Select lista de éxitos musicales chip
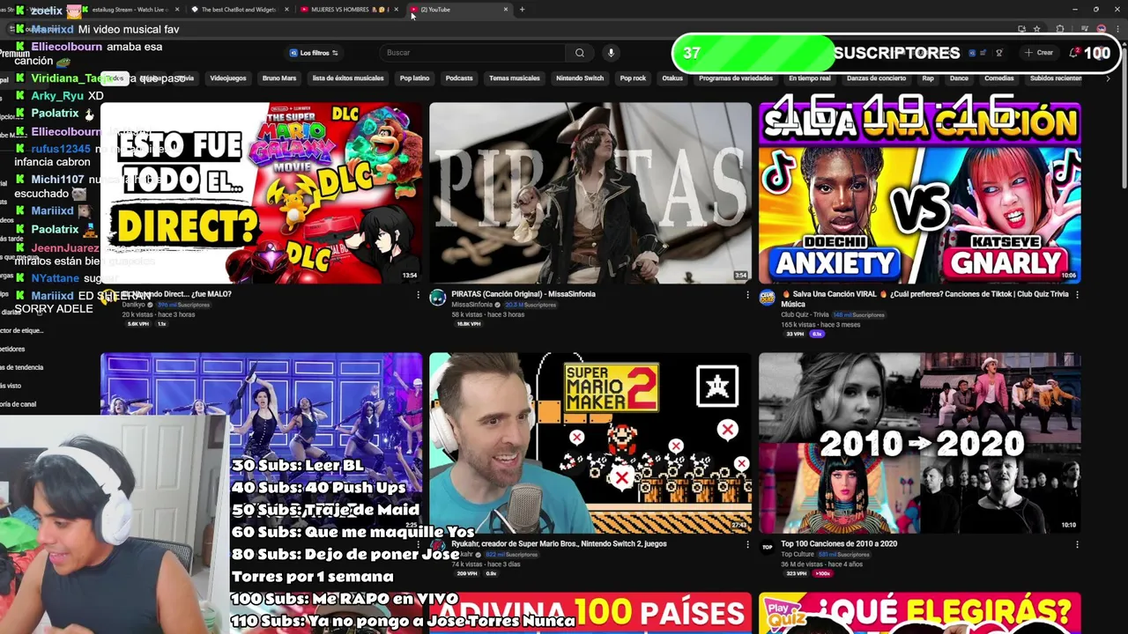1128x634 pixels. tap(348, 78)
